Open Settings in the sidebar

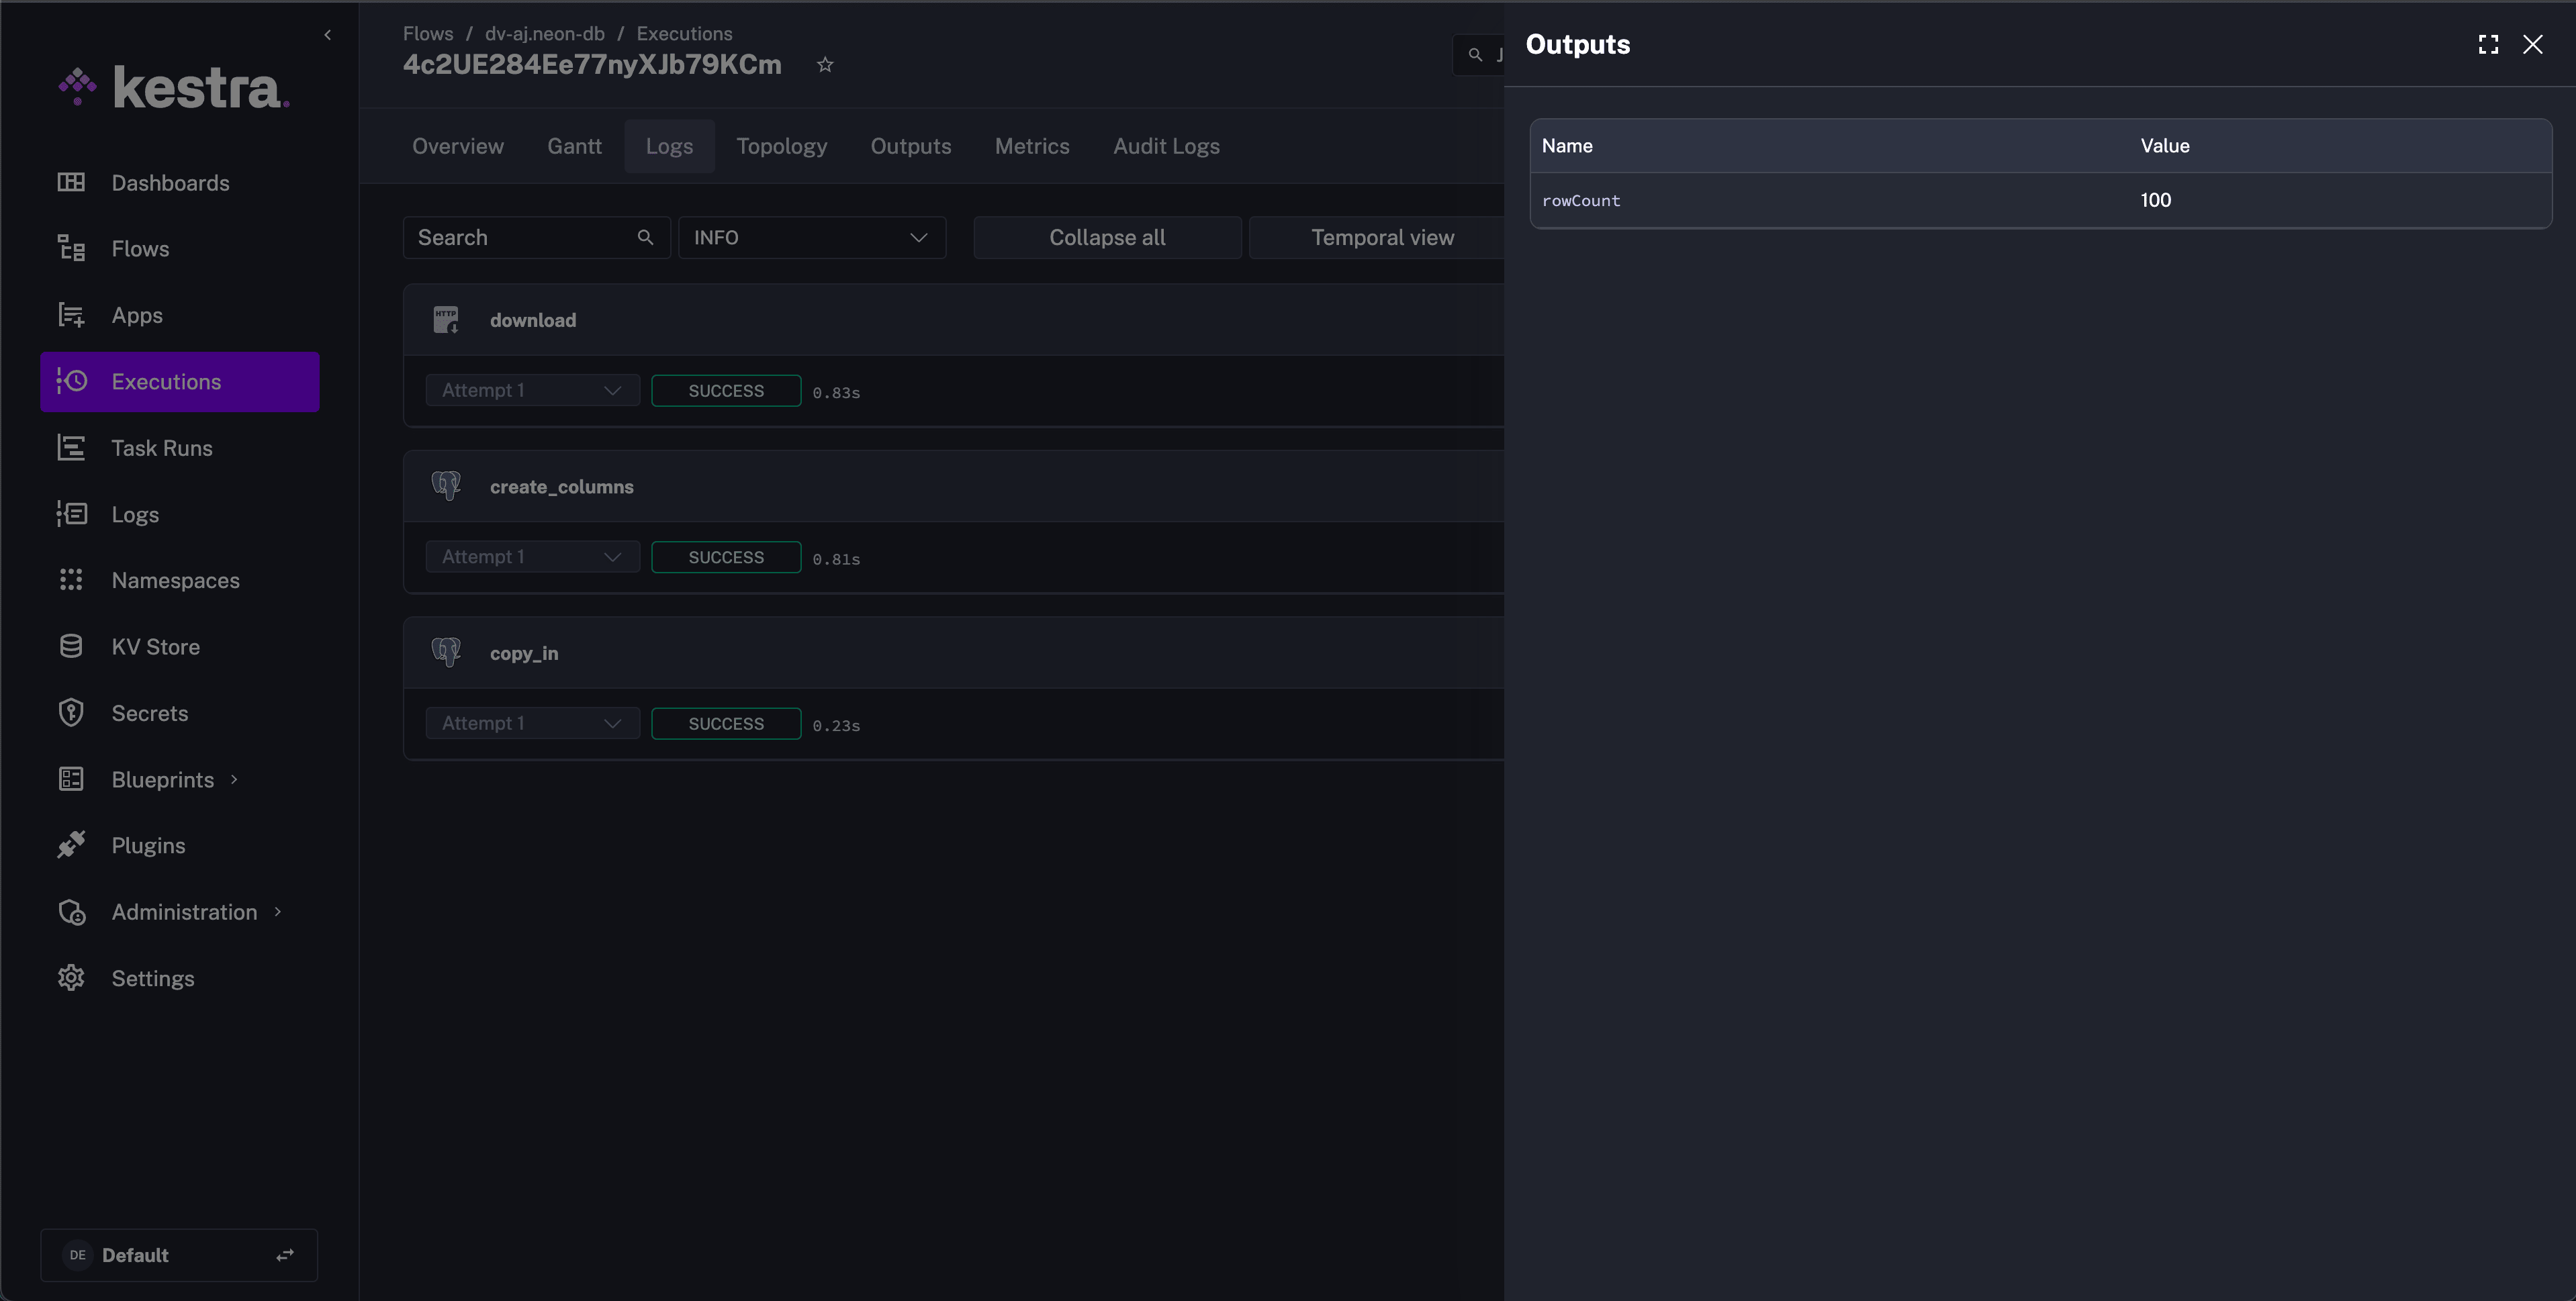152,978
